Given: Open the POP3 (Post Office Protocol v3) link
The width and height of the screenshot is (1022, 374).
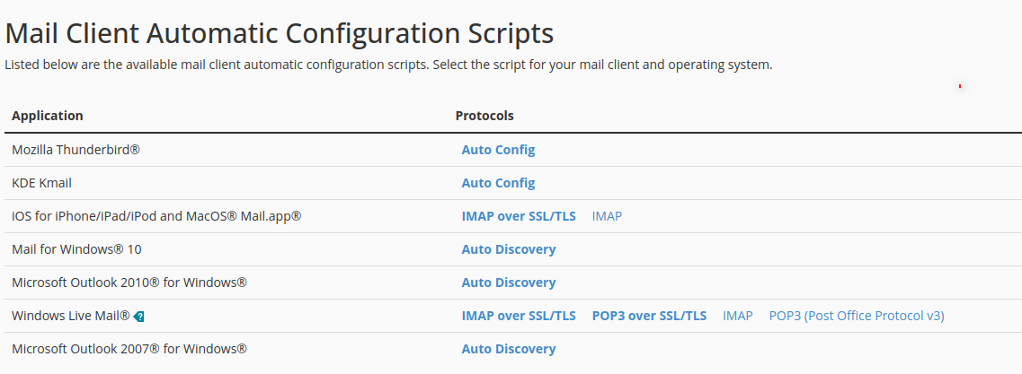Looking at the screenshot, I should (857, 316).
